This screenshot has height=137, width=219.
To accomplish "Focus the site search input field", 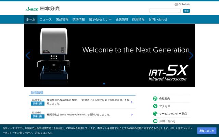I will tap(165, 11).
